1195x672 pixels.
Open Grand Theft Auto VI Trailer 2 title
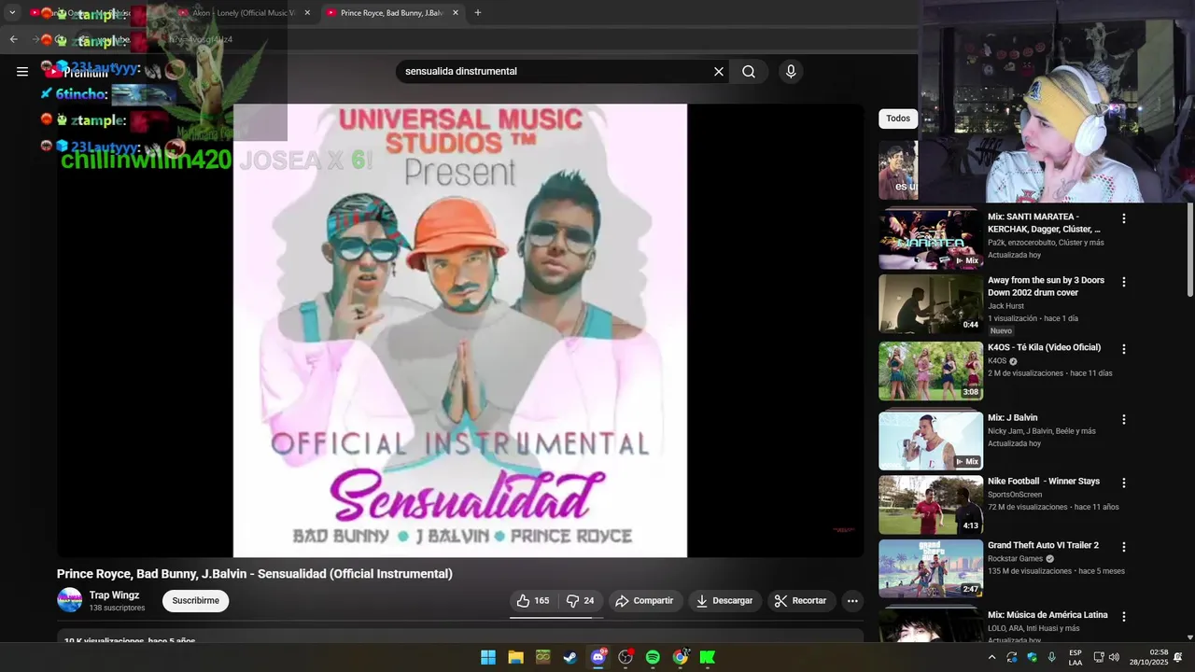click(x=1043, y=545)
